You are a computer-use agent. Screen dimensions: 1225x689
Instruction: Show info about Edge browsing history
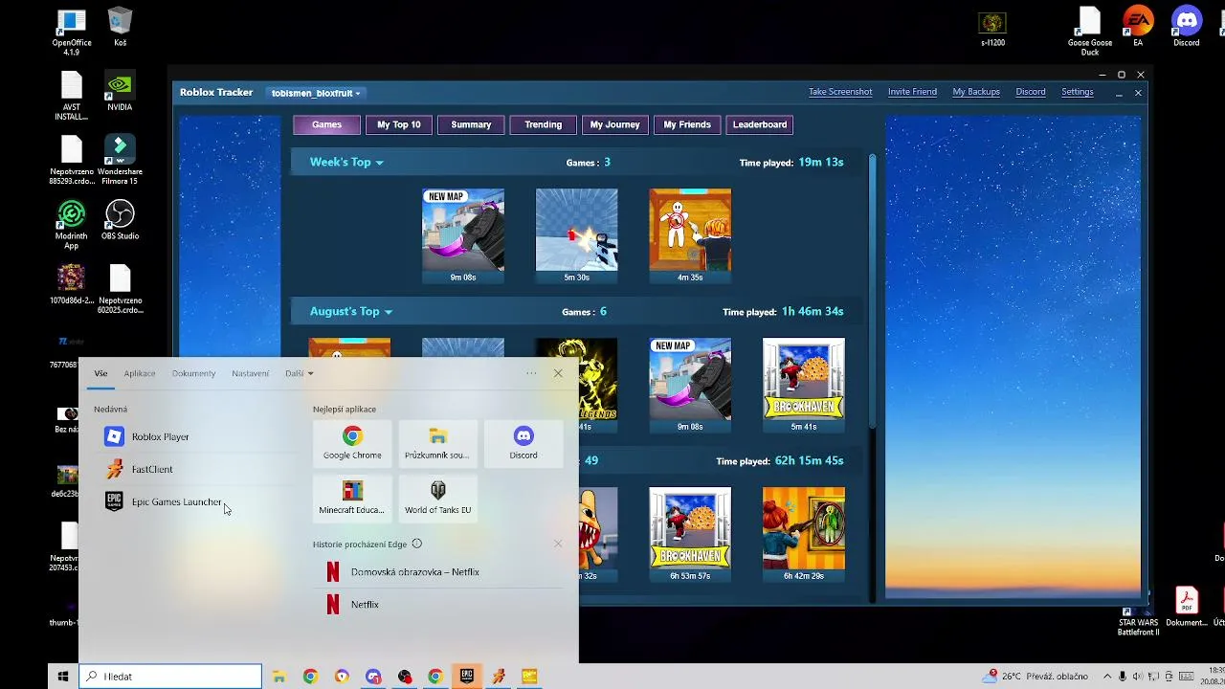click(x=416, y=544)
